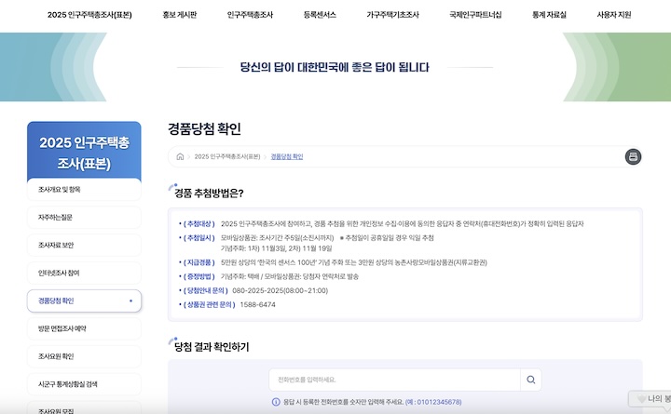Click the example number 01012345678
The height and width of the screenshot is (414, 671).
(x=438, y=402)
